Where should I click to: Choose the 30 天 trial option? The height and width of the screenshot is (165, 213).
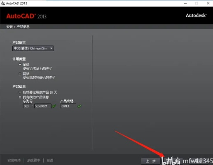[x=20, y=92]
